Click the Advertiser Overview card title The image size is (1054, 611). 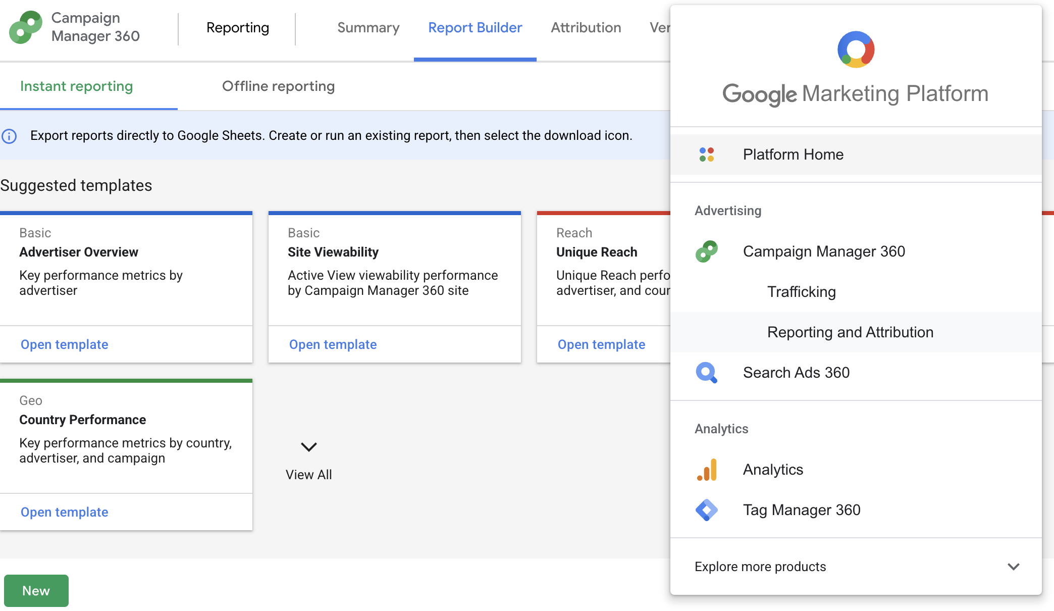pyautogui.click(x=79, y=252)
